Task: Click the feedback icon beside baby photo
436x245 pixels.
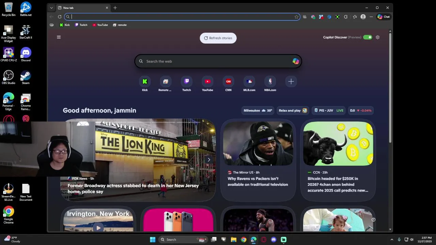Action: [x=373, y=220]
